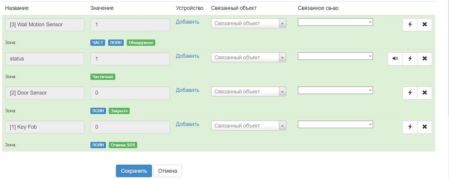The width and height of the screenshot is (449, 179).
Task: Click Добавить link for Wall Motion Sensor
Action: [x=187, y=22]
